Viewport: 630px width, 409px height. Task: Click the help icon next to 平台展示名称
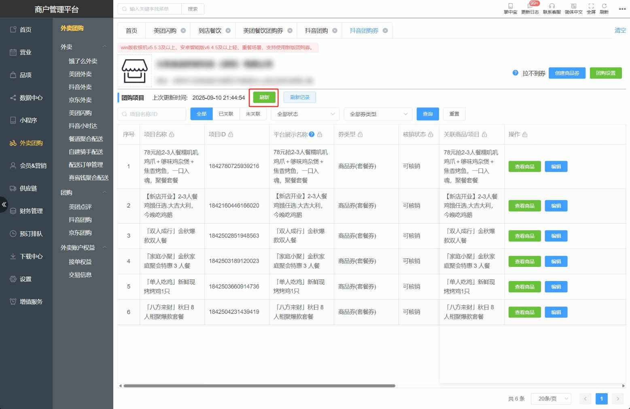point(312,134)
